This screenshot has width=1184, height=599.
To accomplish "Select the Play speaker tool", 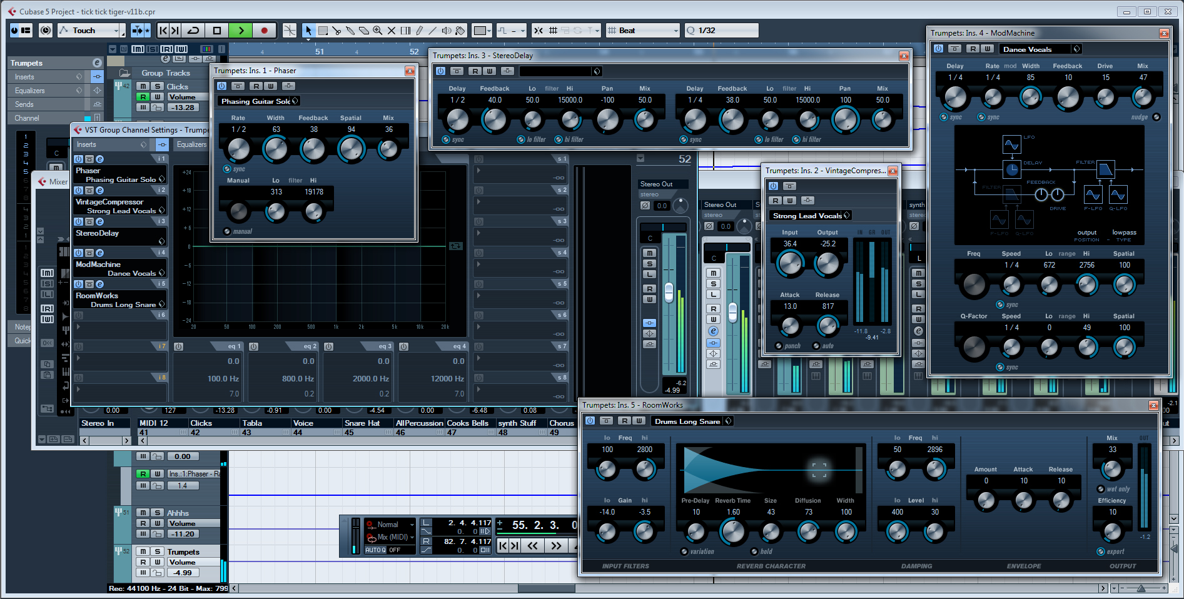I will 447,30.
